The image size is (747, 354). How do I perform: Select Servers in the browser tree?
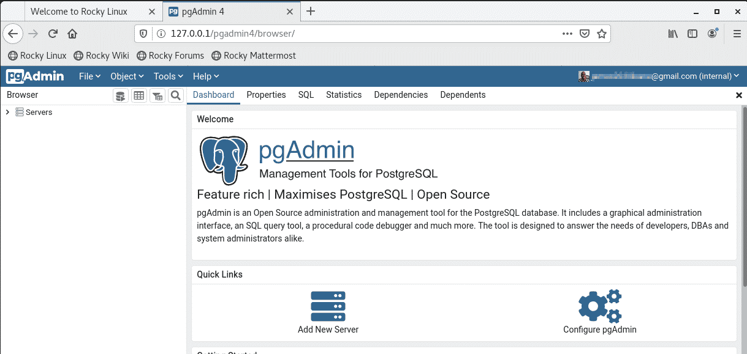(39, 112)
